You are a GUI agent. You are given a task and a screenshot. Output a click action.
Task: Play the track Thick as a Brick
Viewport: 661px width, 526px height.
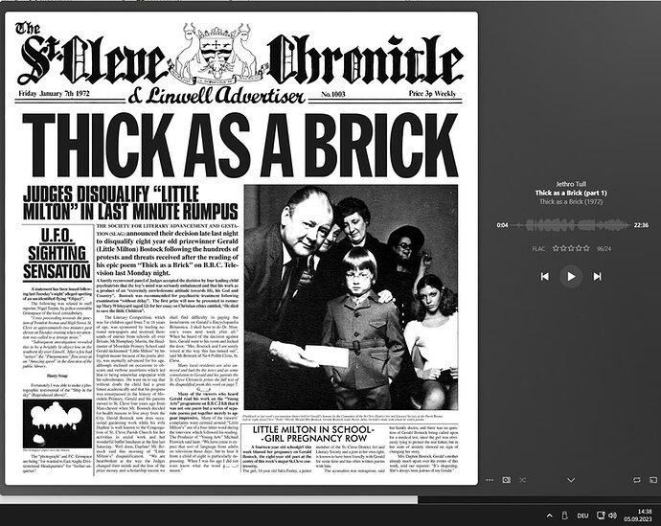[571, 277]
